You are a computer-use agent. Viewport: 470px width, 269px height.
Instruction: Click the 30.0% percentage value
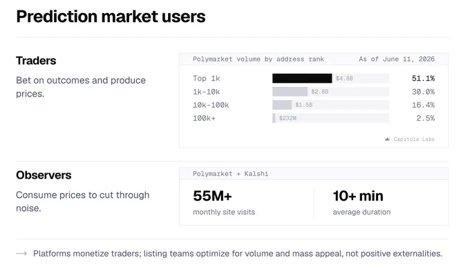[423, 92]
